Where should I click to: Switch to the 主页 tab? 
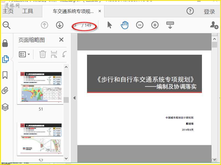coord(8,11)
